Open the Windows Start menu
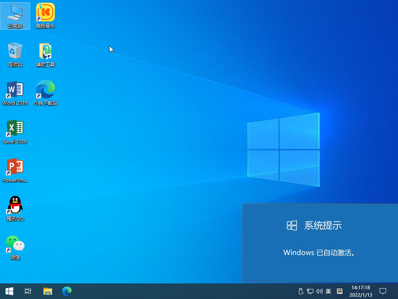The width and height of the screenshot is (398, 299). tap(9, 291)
